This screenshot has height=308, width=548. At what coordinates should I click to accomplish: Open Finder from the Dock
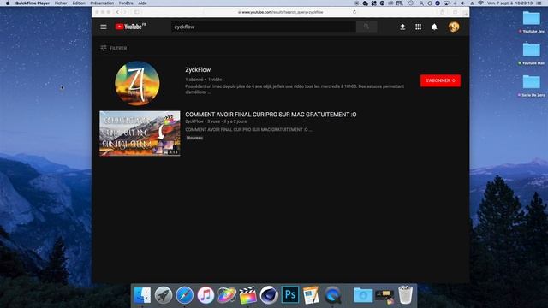[x=142, y=295]
